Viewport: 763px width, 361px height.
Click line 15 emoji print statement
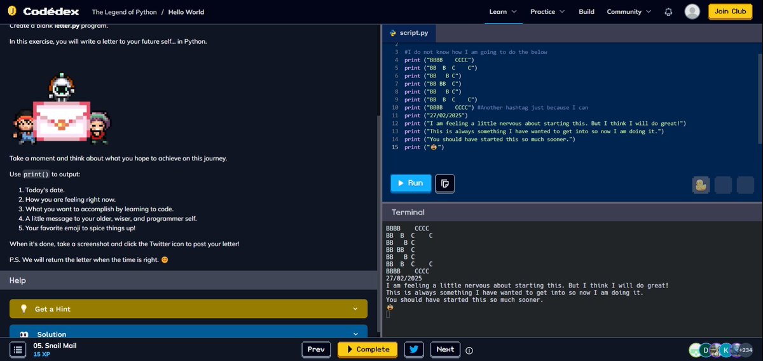[x=424, y=147]
